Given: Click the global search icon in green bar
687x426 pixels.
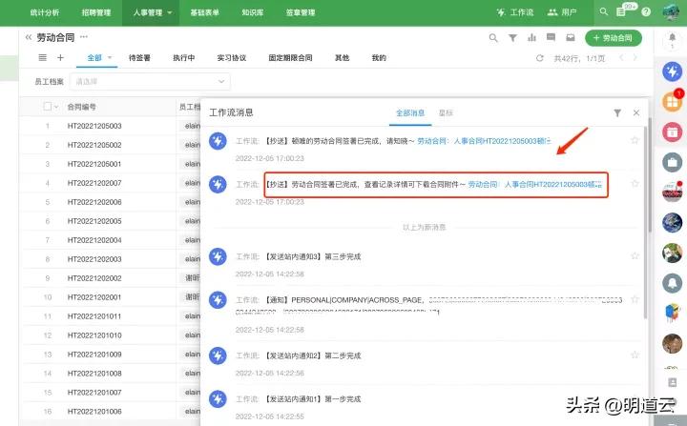Looking at the screenshot, I should click(604, 11).
